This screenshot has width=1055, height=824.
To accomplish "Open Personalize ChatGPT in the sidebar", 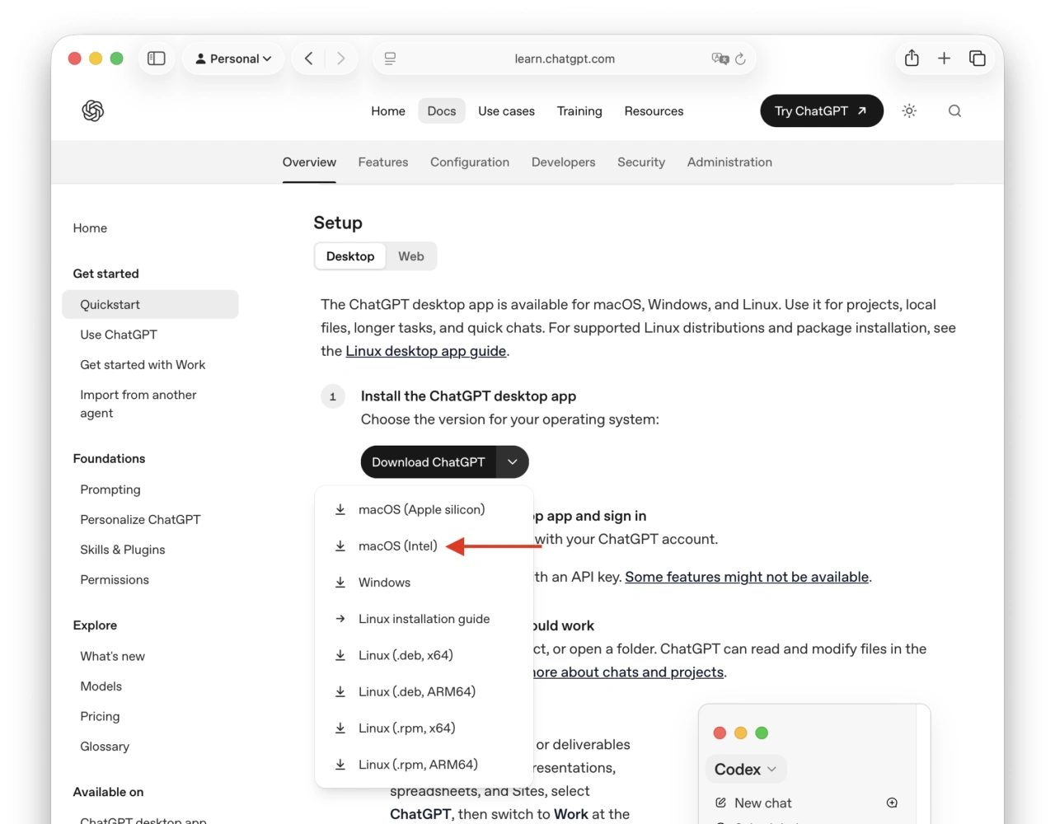I will coord(140,520).
